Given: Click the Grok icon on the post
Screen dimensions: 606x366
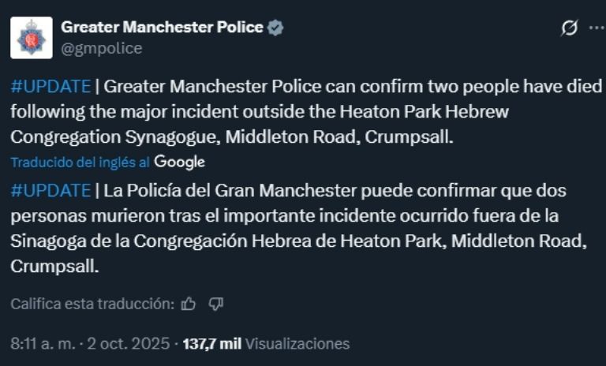Looking at the screenshot, I should click(x=568, y=28).
